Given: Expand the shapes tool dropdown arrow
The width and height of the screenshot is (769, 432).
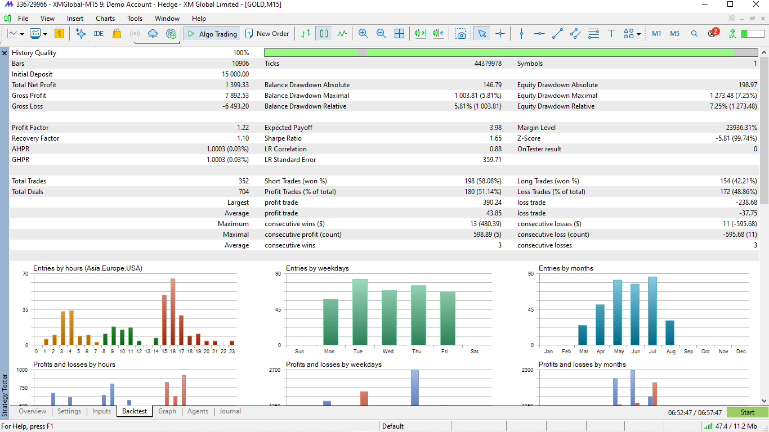Looking at the screenshot, I should click(638, 34).
